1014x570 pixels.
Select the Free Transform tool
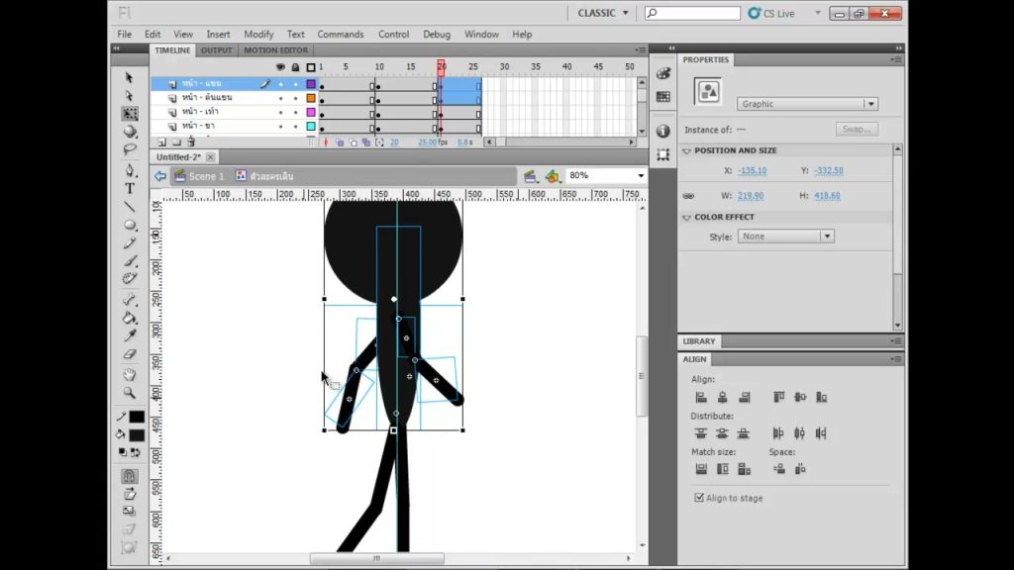click(x=130, y=113)
